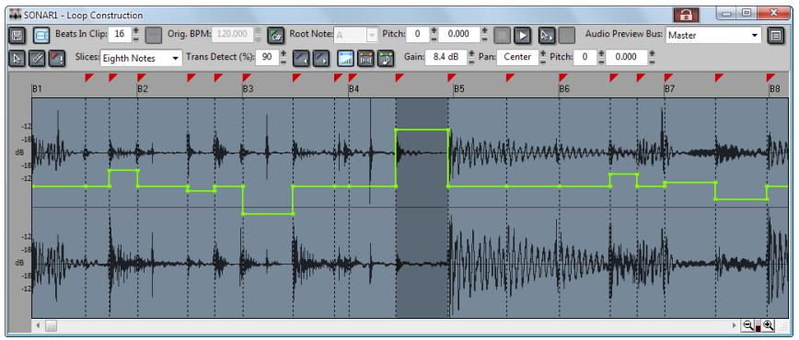Click the B5 beat label in ruler
This screenshot has height=340, width=799.
[x=458, y=89]
